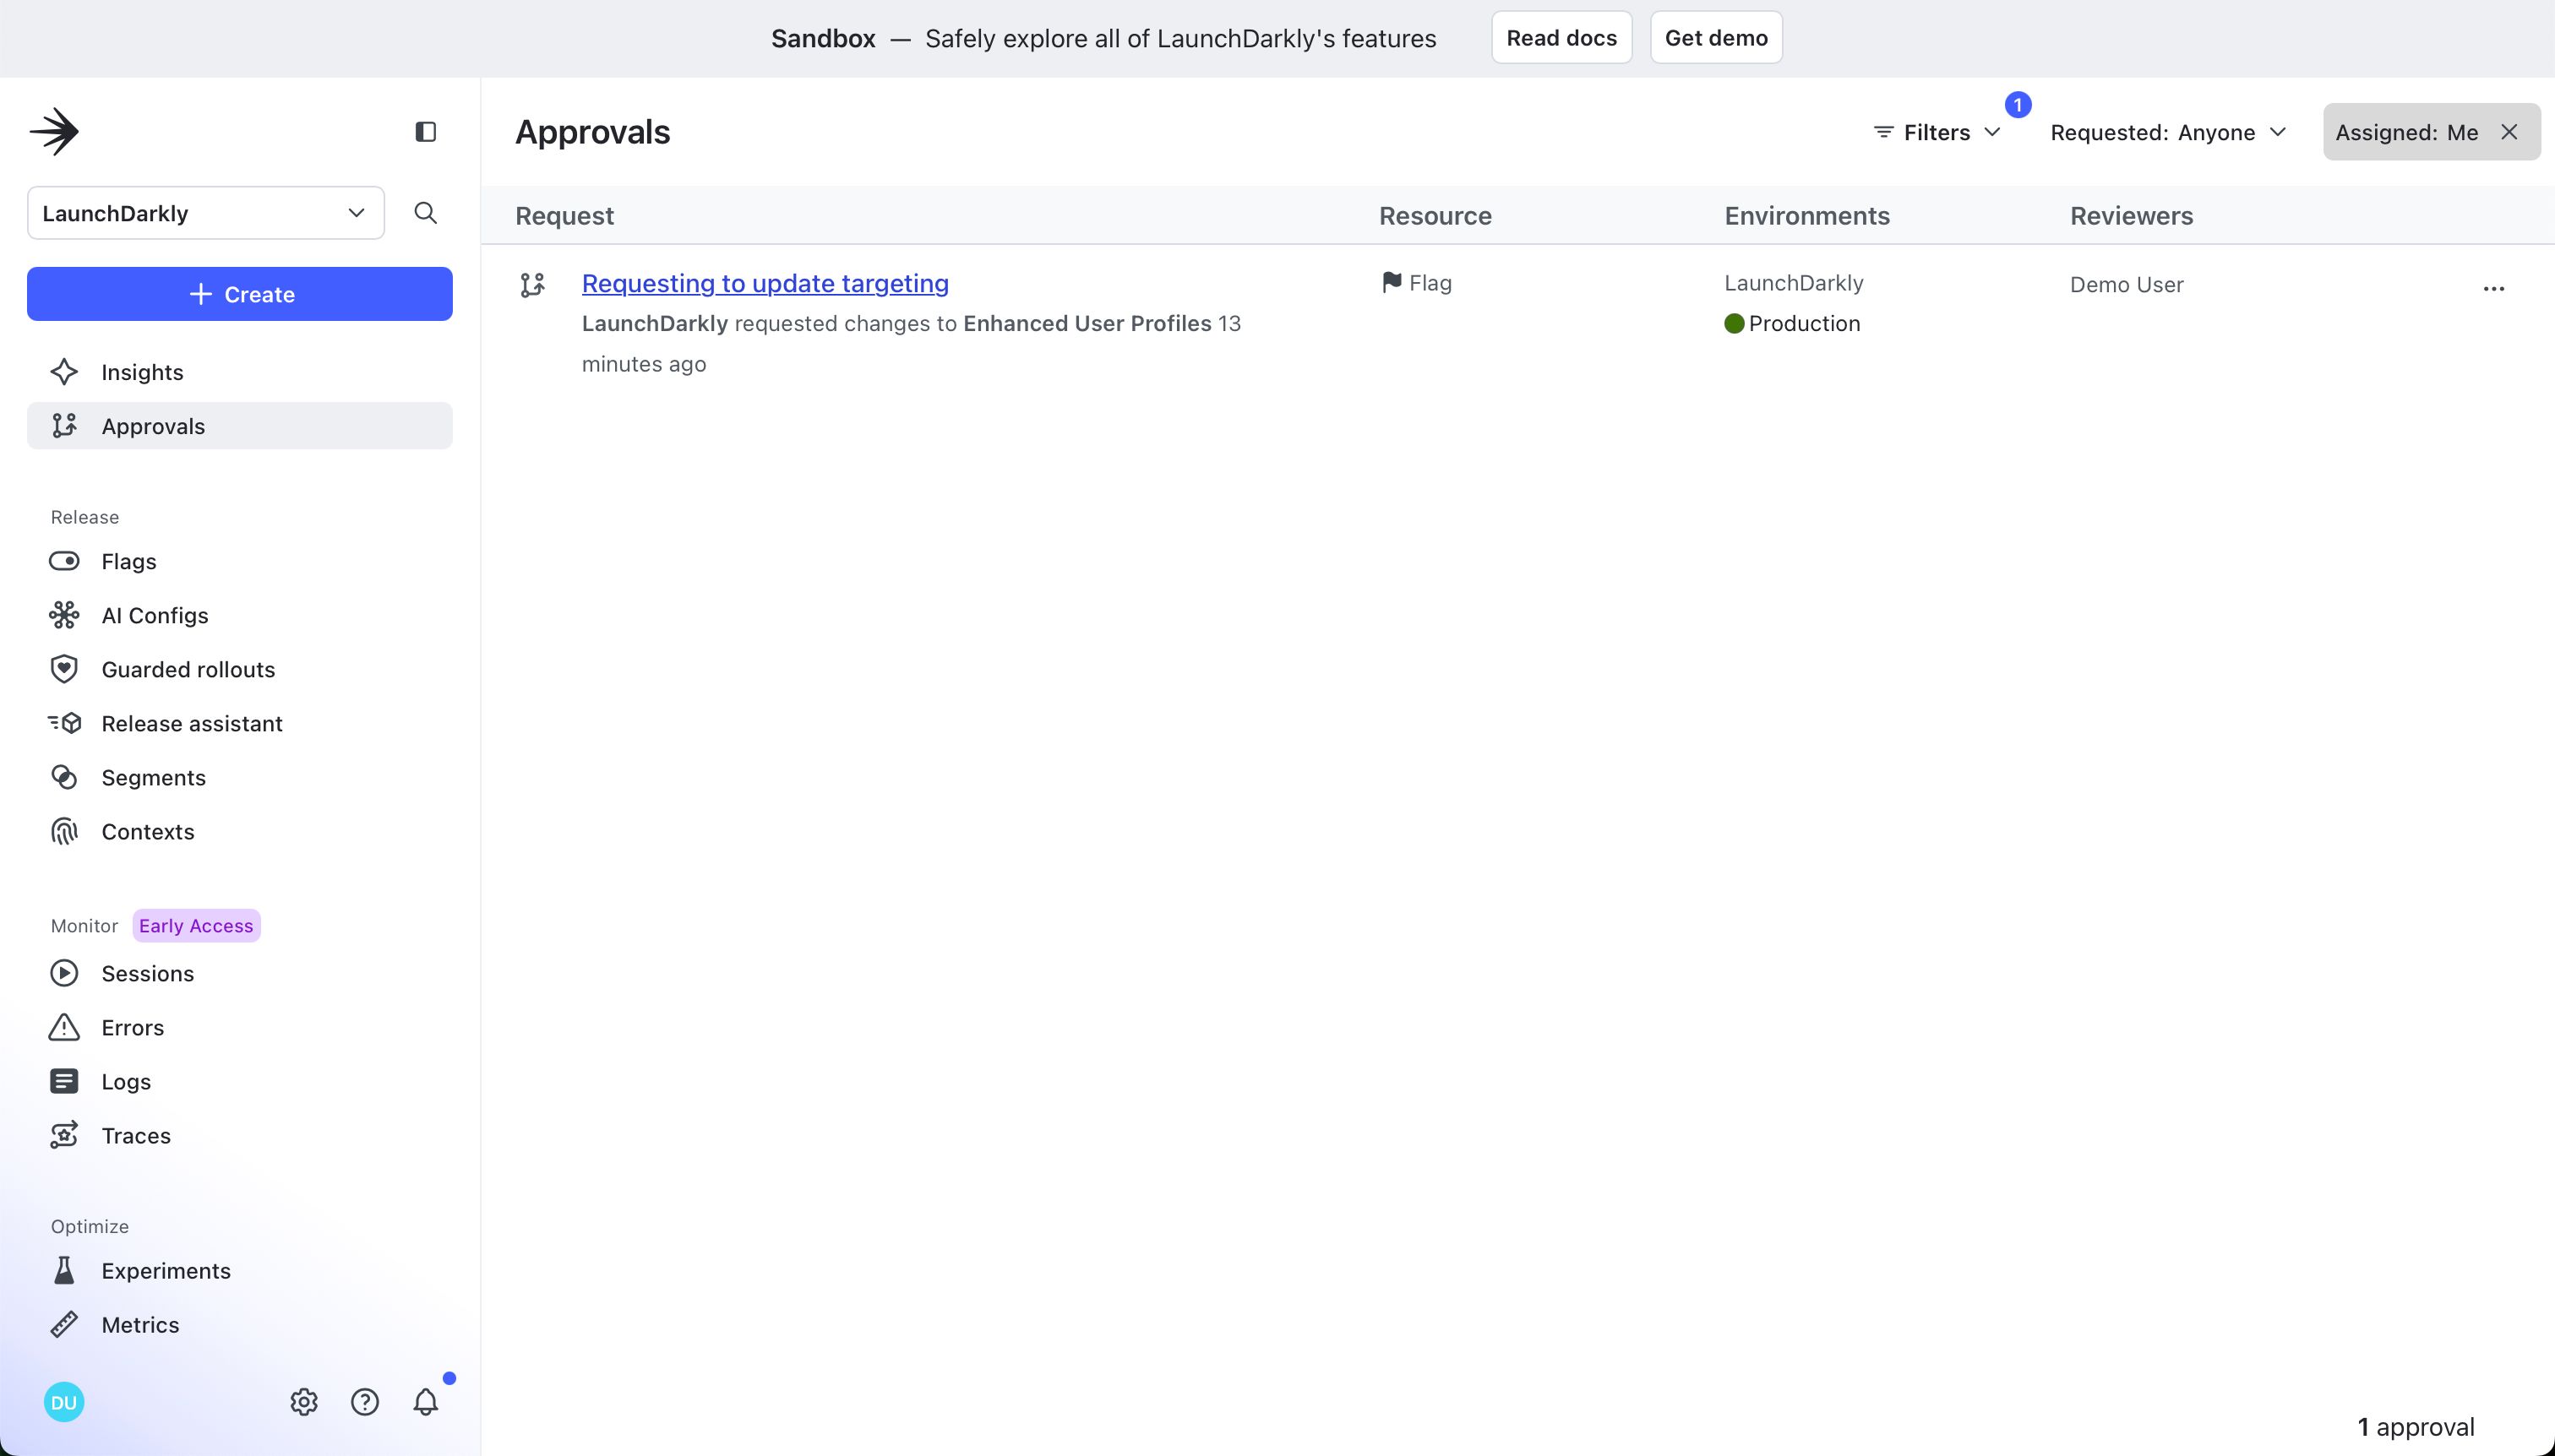2555x1456 pixels.
Task: Click the Segments icon
Action: tap(64, 777)
